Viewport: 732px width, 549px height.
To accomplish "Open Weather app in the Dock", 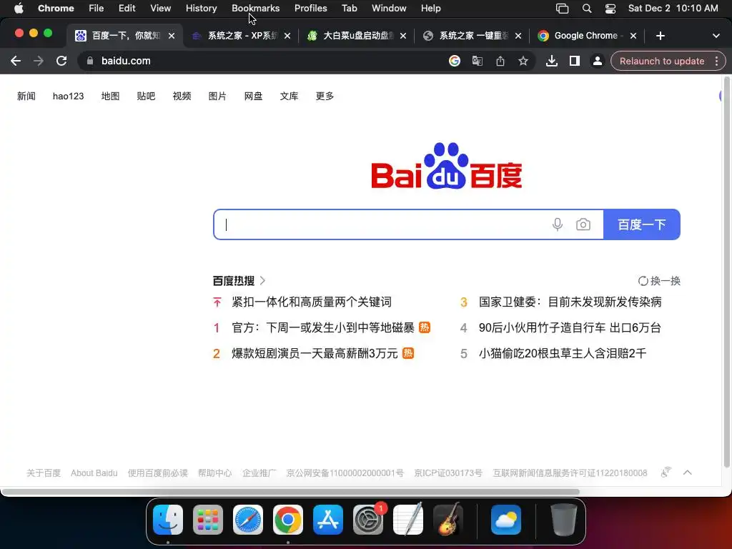I will (x=506, y=520).
